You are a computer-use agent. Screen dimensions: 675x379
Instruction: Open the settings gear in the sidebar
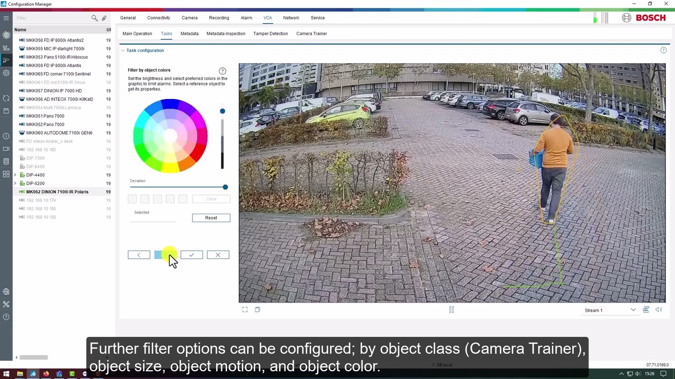6,73
